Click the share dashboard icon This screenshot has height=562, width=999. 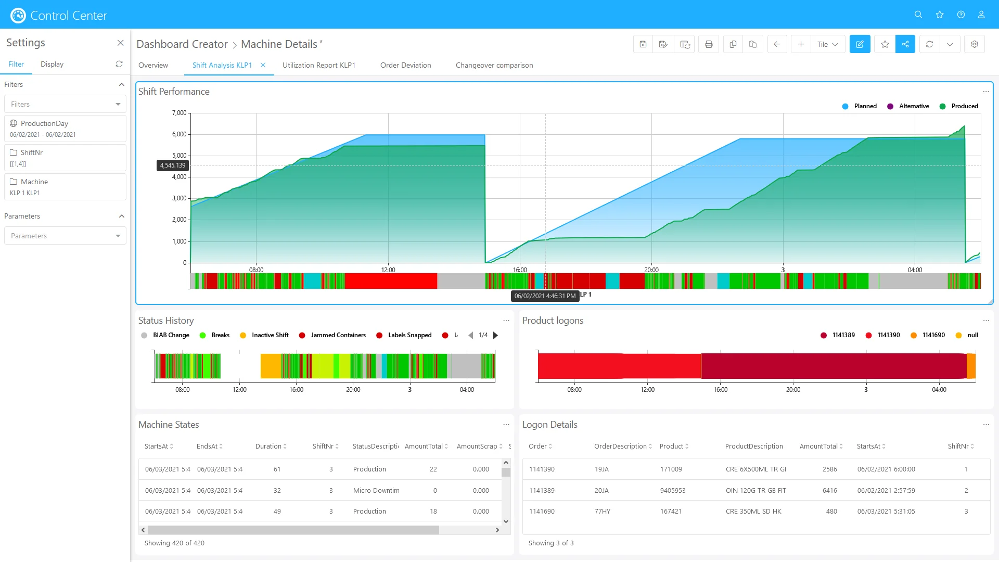pyautogui.click(x=905, y=44)
